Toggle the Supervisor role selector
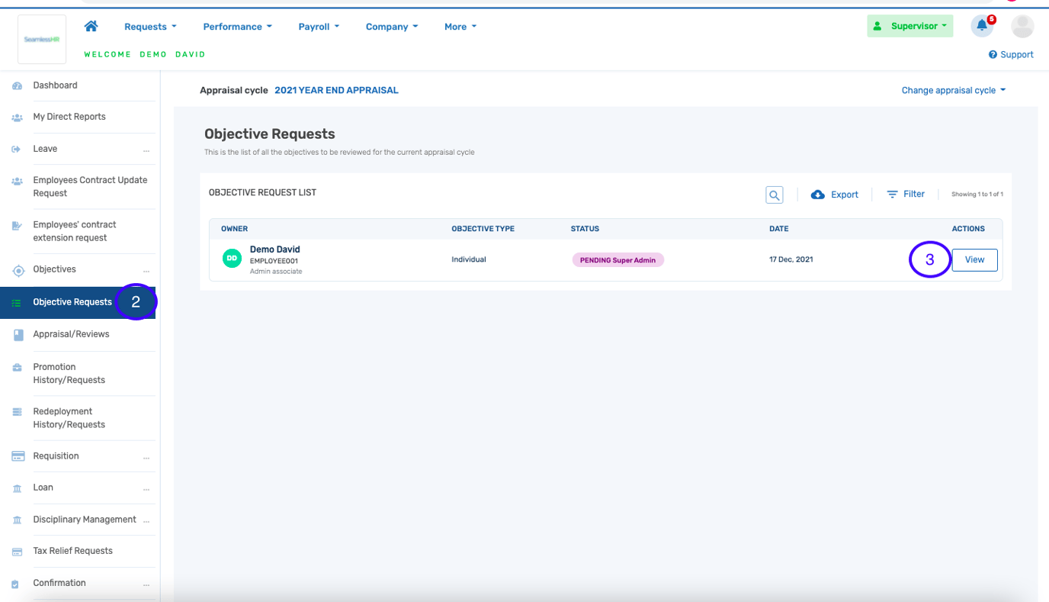The height and width of the screenshot is (602, 1049). pos(909,25)
